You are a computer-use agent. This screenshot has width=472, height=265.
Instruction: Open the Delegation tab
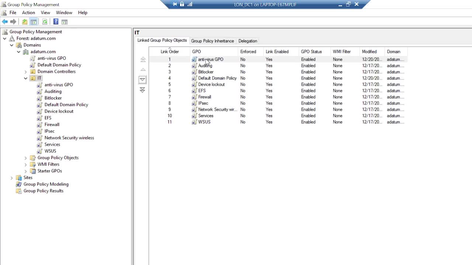tap(248, 41)
